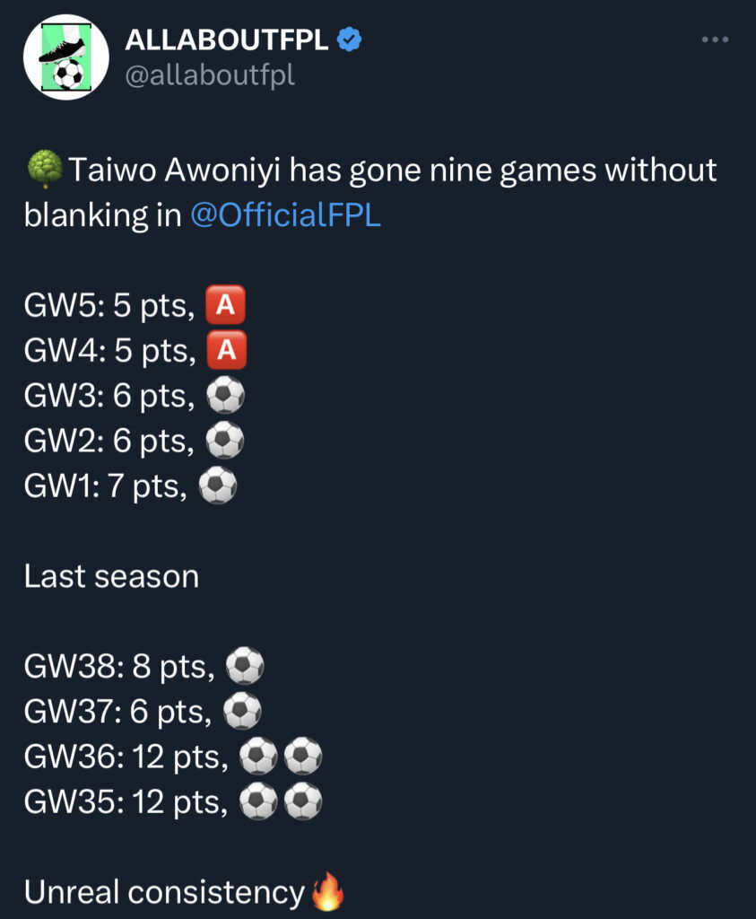Viewport: 756px width, 919px height.
Task: Open the @OfficialFPL mention link
Action: (286, 216)
